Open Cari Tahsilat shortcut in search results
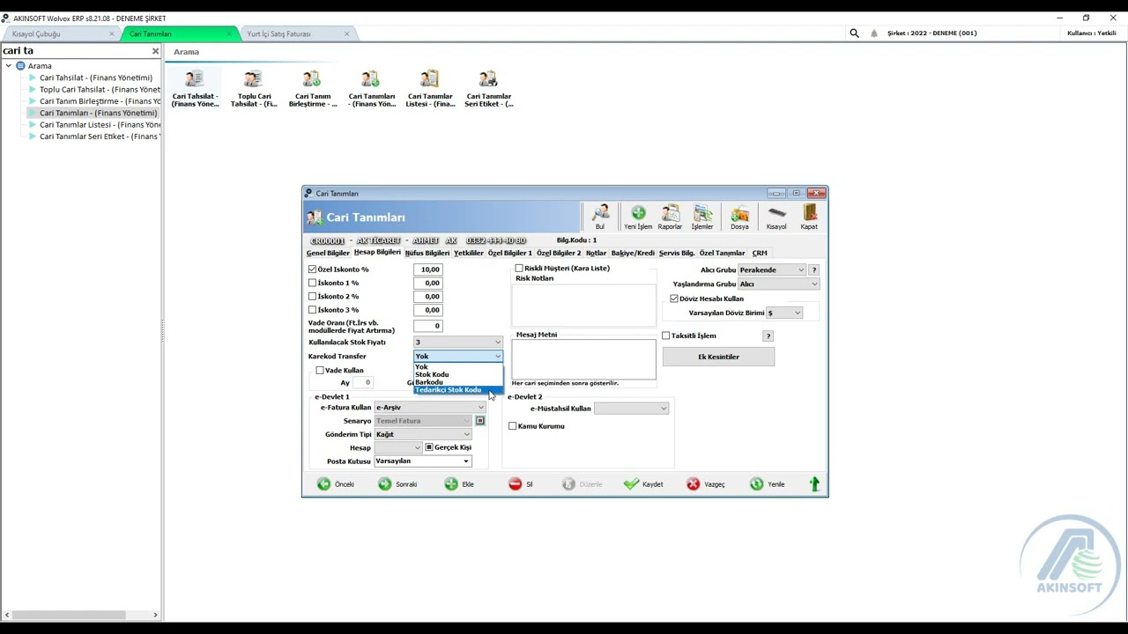 click(x=195, y=89)
